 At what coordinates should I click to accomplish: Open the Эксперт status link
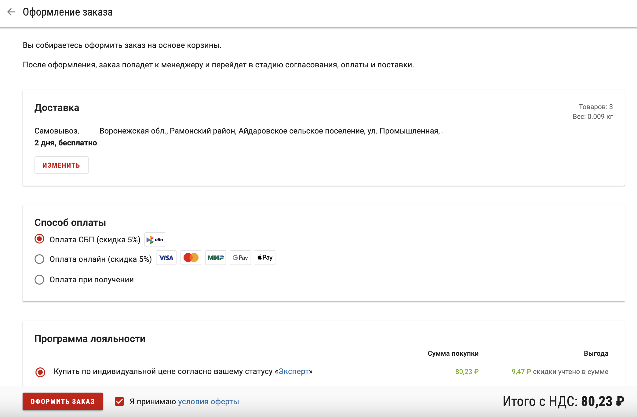pos(294,372)
